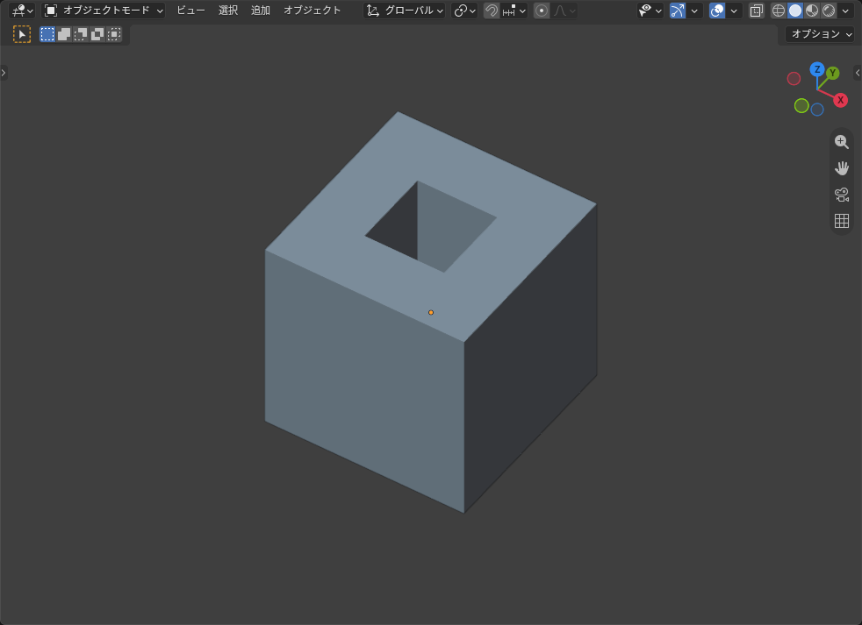This screenshot has width=862, height=625.
Task: Click the blue Z axis on gizmo
Action: 817,69
